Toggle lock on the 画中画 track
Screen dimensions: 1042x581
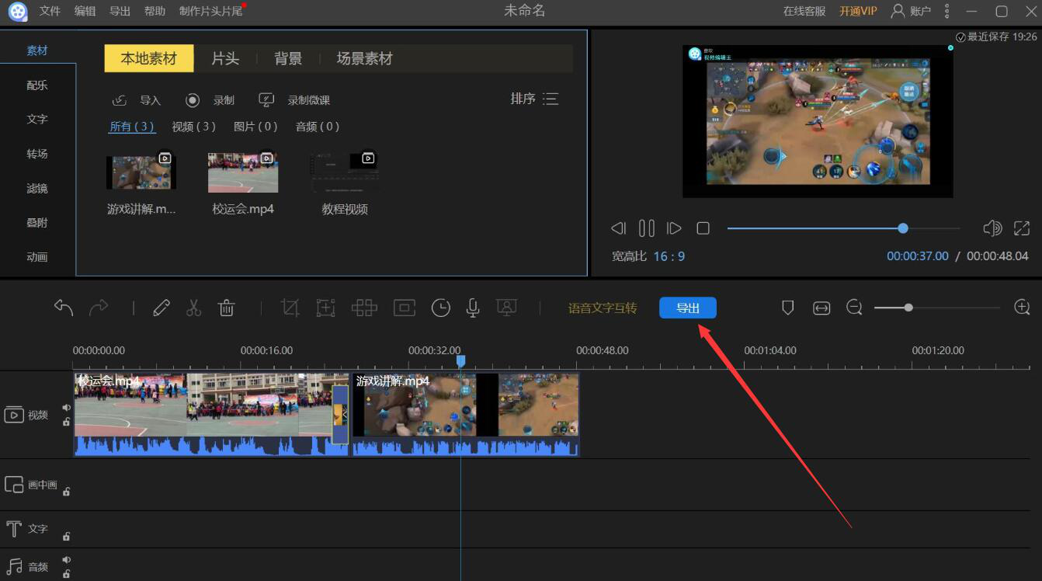[67, 492]
